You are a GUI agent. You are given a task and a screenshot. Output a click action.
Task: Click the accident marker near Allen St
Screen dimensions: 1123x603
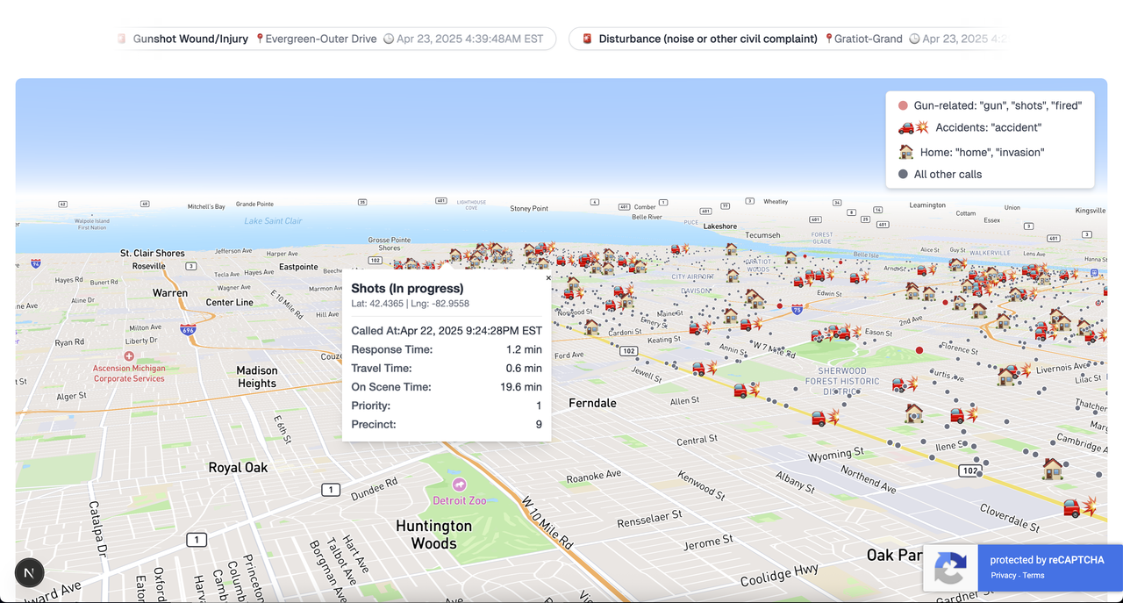coord(746,389)
